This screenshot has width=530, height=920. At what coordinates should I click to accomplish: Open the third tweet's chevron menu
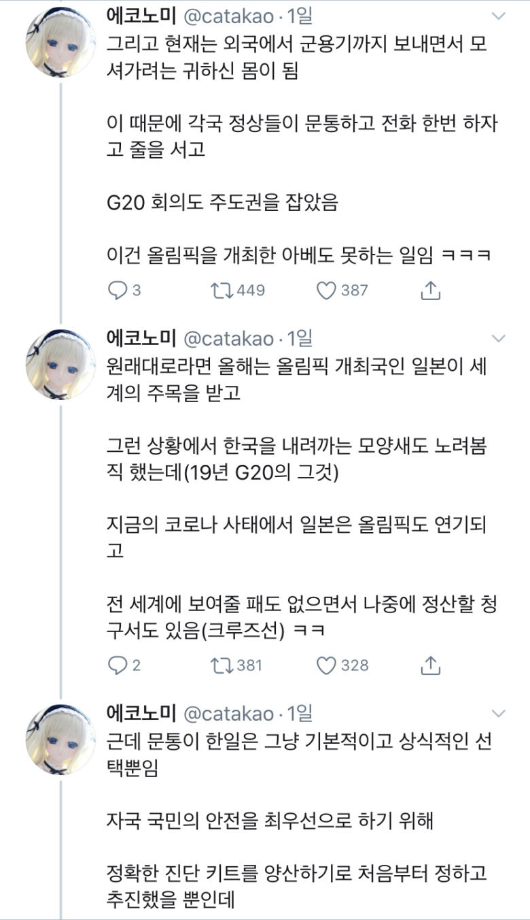pos(499,714)
